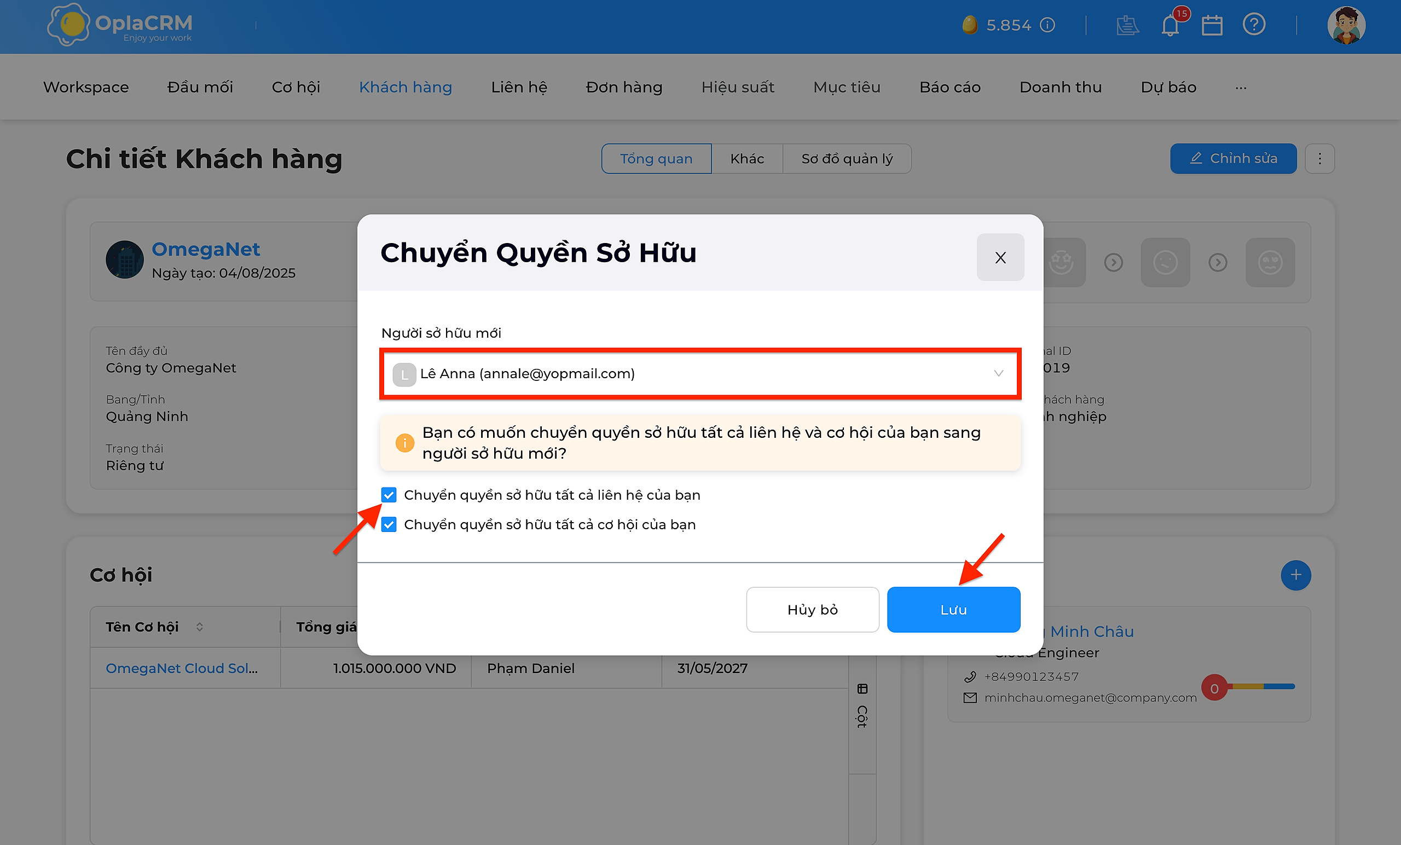Open Minh Châu contact link

pos(1091,631)
